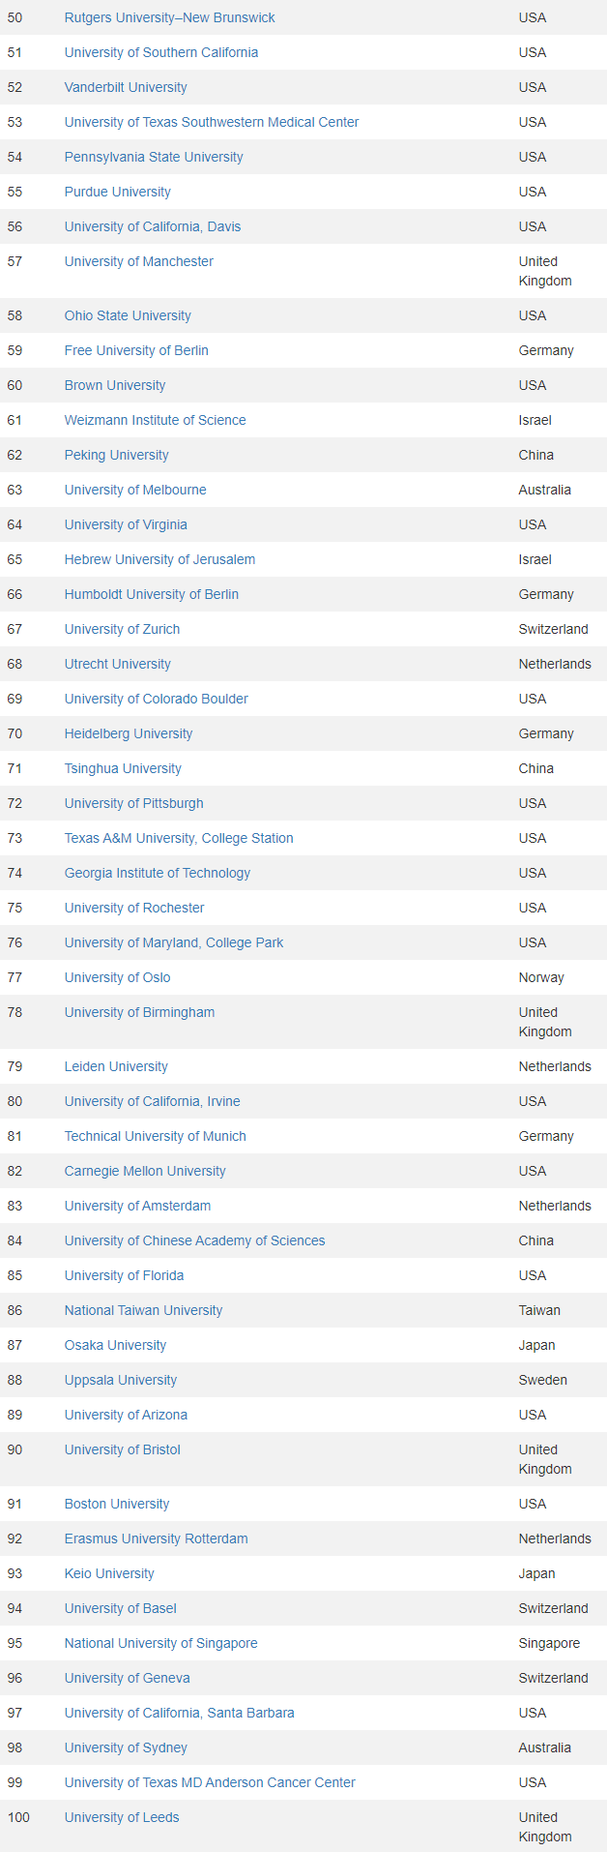Viewport: 607px width, 1852px height.
Task: Select Georgia Institute of Technology link
Action: pos(157,873)
